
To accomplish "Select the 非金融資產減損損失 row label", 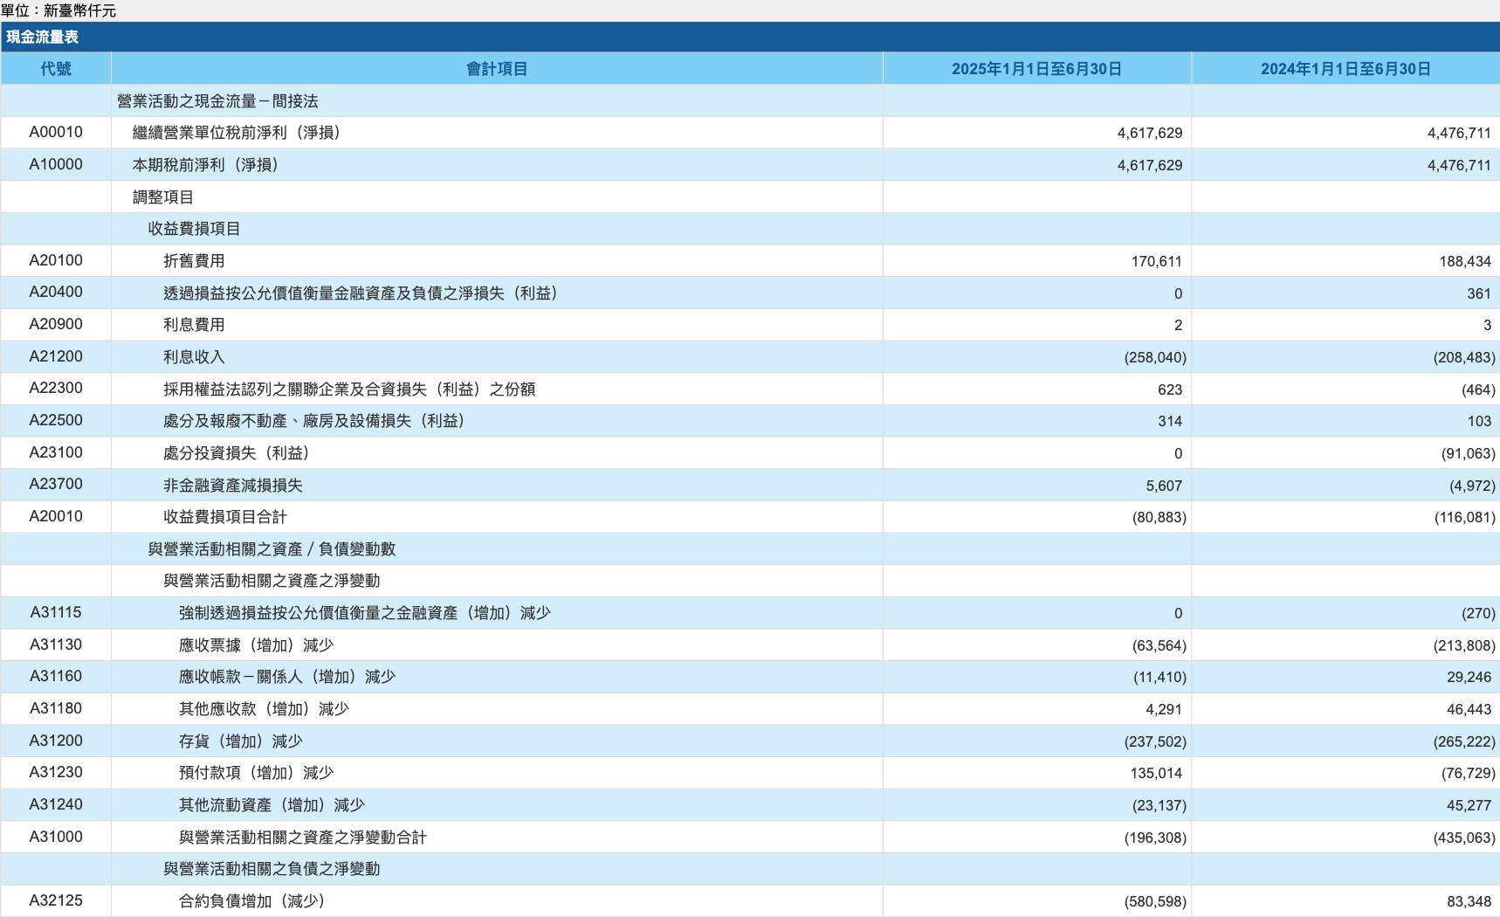I will point(233,485).
